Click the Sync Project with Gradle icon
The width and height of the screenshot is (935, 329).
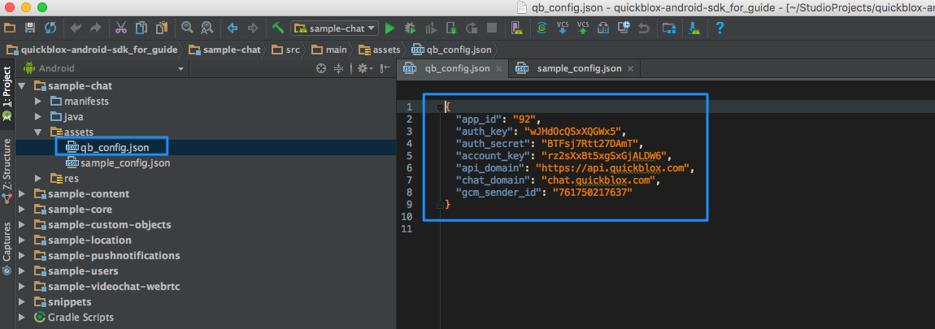(541, 28)
